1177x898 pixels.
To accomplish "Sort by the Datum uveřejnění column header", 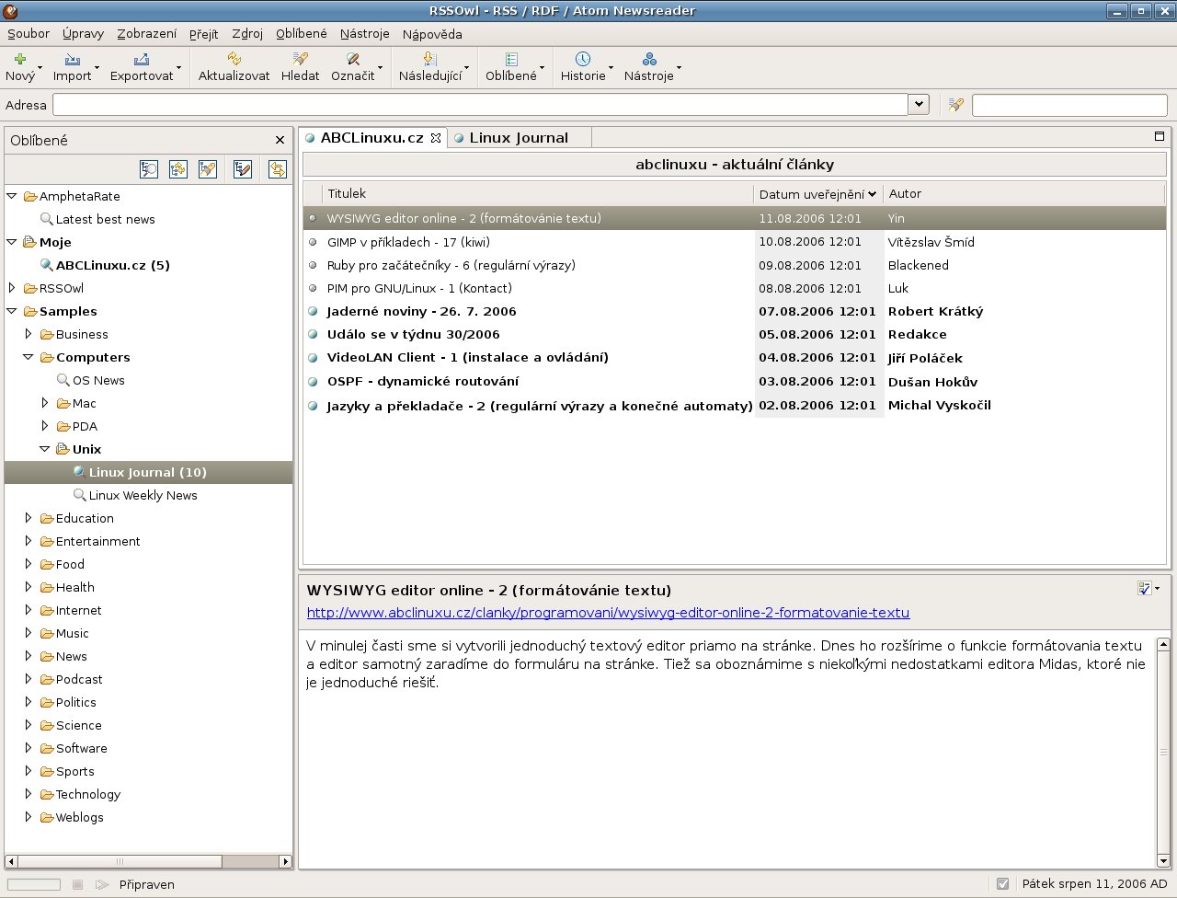I will click(x=818, y=194).
